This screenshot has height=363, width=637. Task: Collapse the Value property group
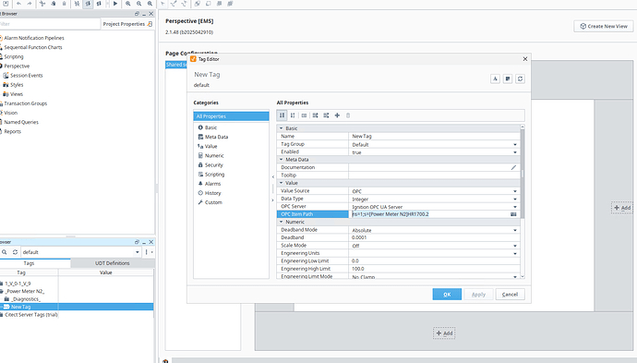(x=281, y=183)
